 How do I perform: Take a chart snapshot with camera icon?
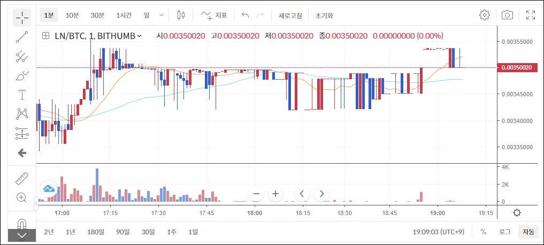(x=507, y=15)
